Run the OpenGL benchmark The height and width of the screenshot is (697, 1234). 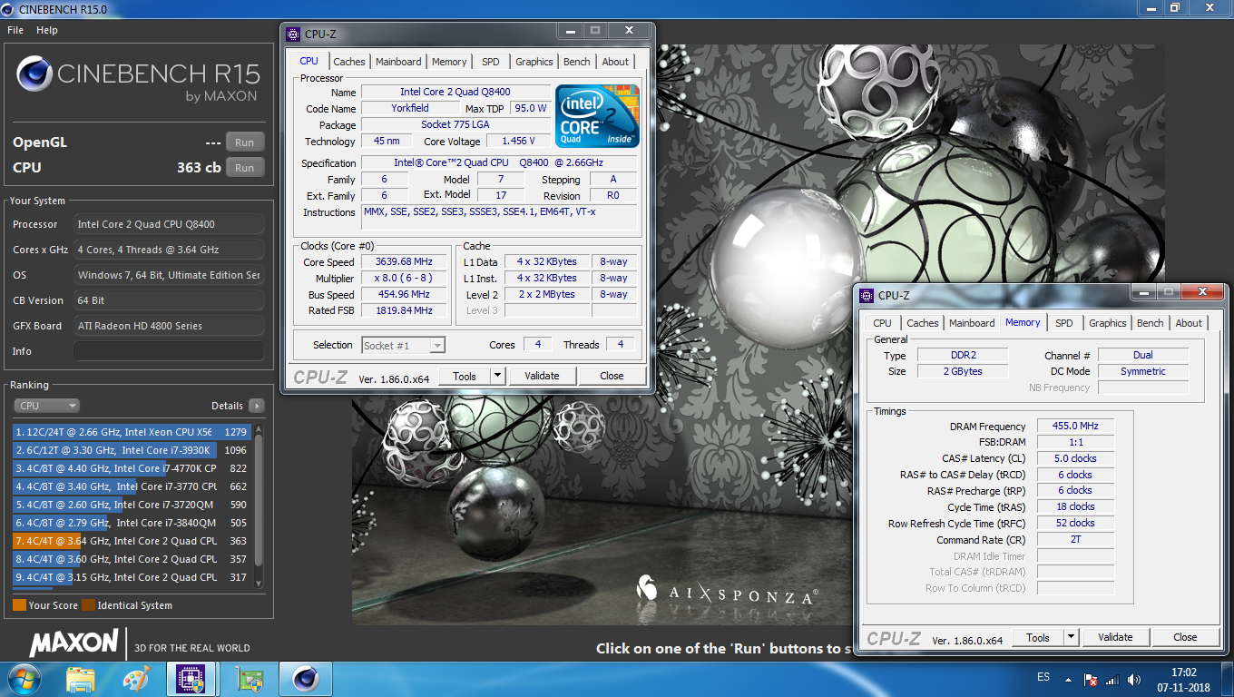(245, 142)
